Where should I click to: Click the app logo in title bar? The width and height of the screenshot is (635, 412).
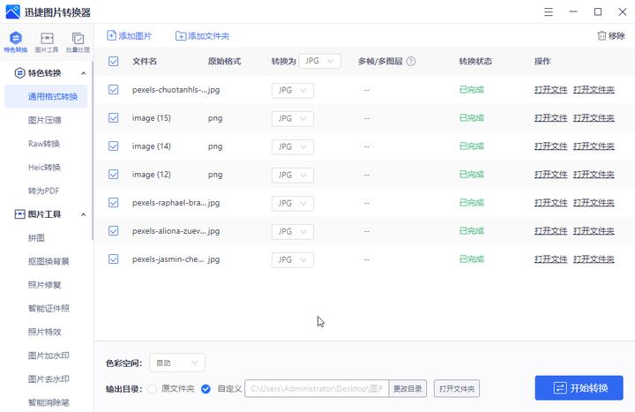12,11
